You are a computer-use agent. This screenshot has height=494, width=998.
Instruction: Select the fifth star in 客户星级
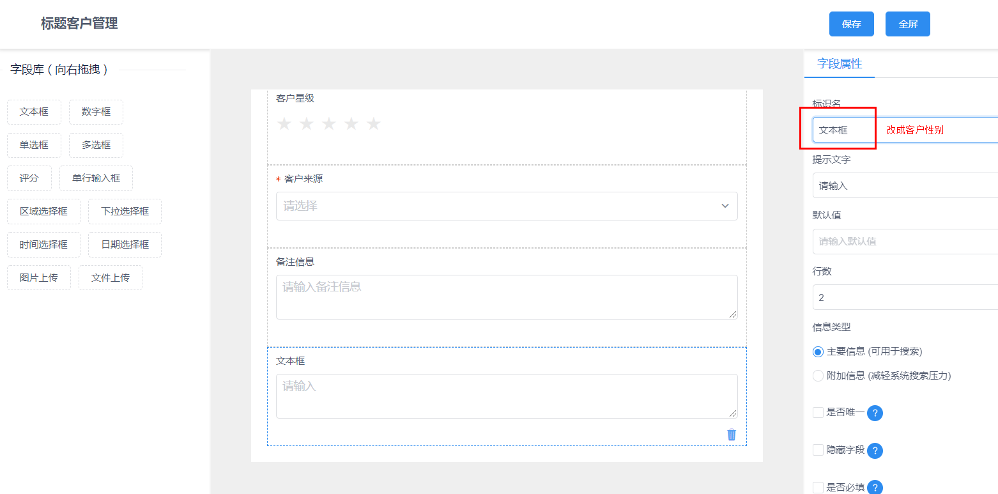tap(374, 124)
